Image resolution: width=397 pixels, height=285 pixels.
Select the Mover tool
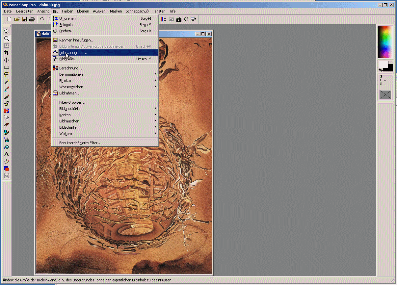[6, 60]
